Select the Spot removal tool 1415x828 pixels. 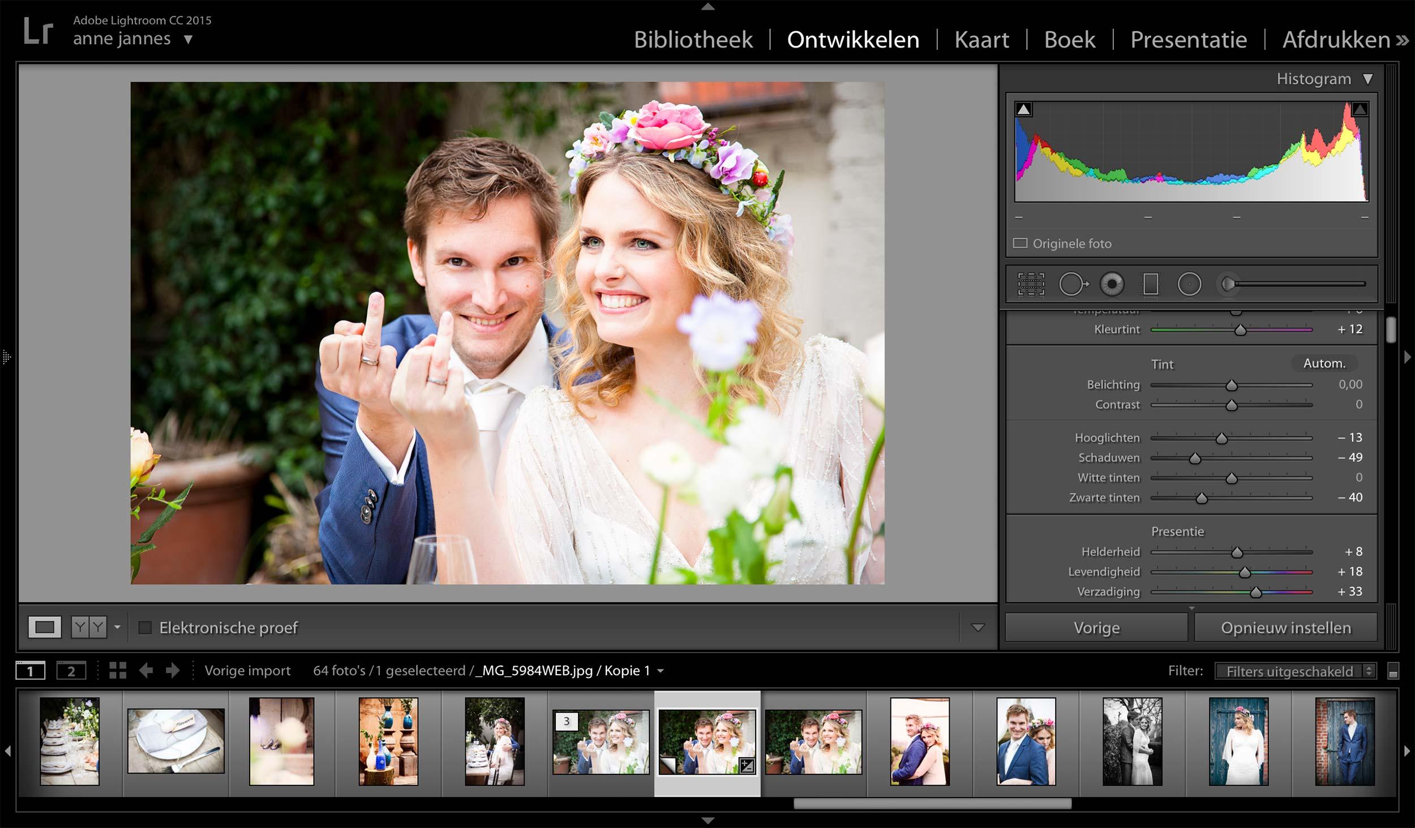point(1073,284)
